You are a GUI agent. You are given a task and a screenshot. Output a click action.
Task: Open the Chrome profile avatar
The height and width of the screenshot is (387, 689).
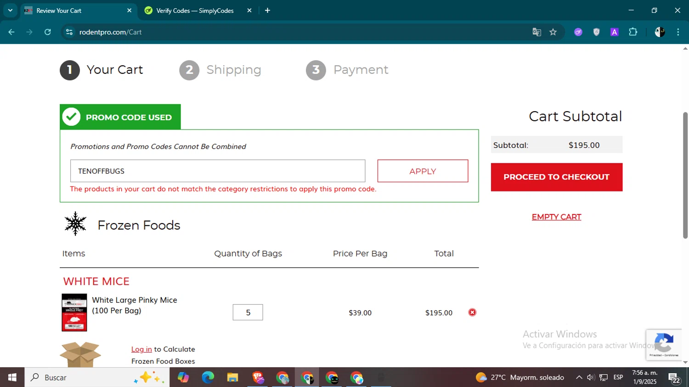660,32
